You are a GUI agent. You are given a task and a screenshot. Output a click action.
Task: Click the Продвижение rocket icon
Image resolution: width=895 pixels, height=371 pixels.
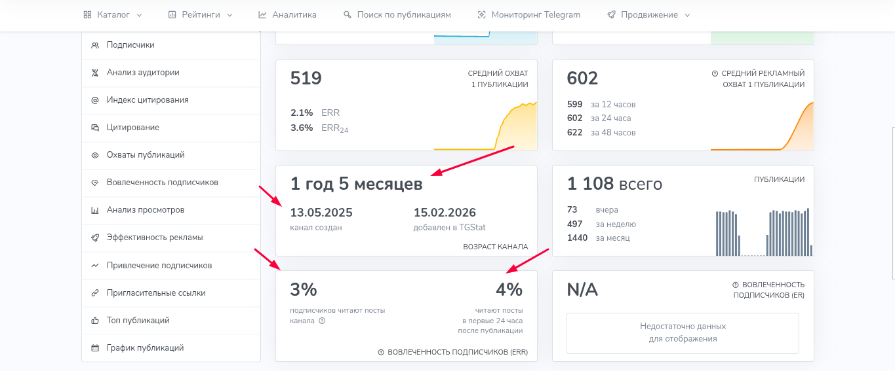pos(611,14)
